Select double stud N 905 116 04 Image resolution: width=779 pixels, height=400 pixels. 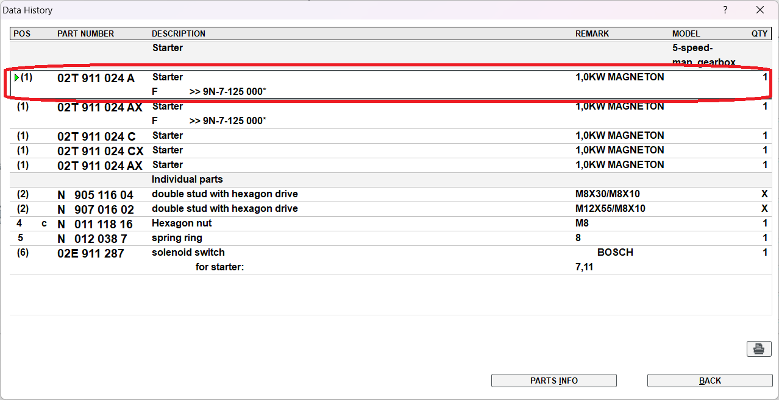point(95,195)
